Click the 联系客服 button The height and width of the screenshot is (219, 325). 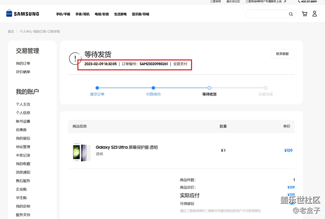coord(282,54)
